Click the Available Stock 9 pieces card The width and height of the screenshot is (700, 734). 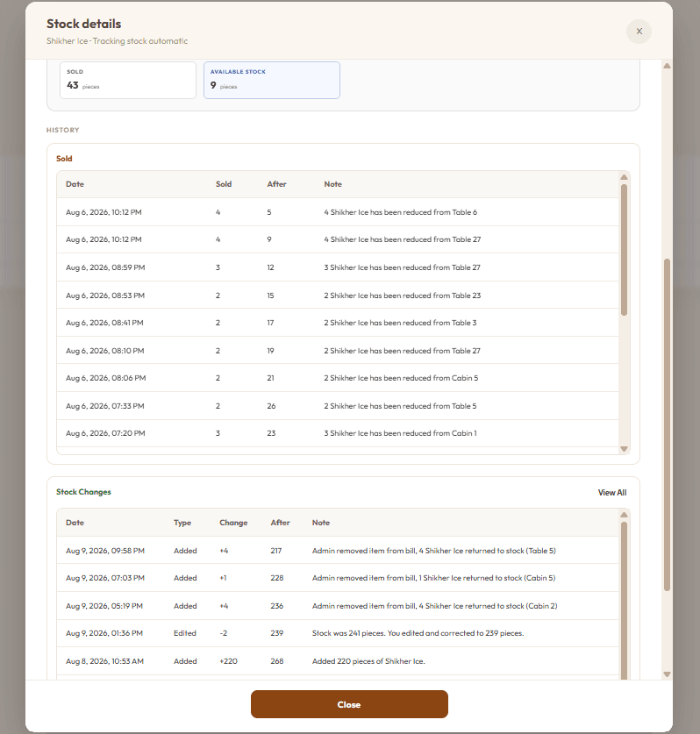tap(272, 80)
